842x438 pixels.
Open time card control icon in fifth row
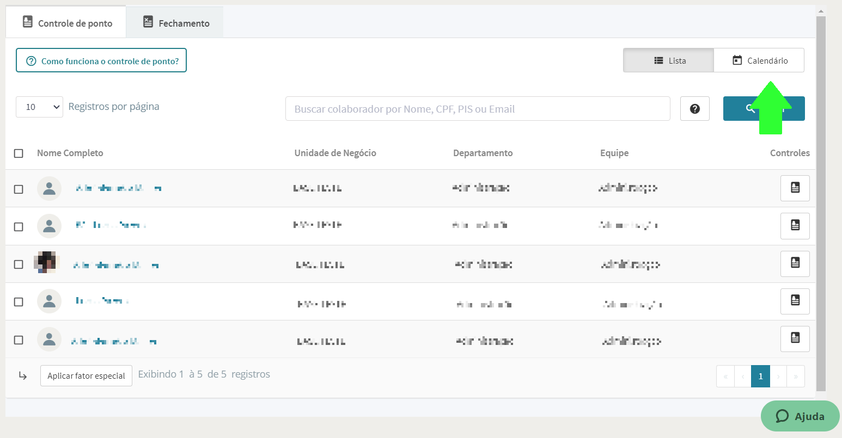(795, 339)
